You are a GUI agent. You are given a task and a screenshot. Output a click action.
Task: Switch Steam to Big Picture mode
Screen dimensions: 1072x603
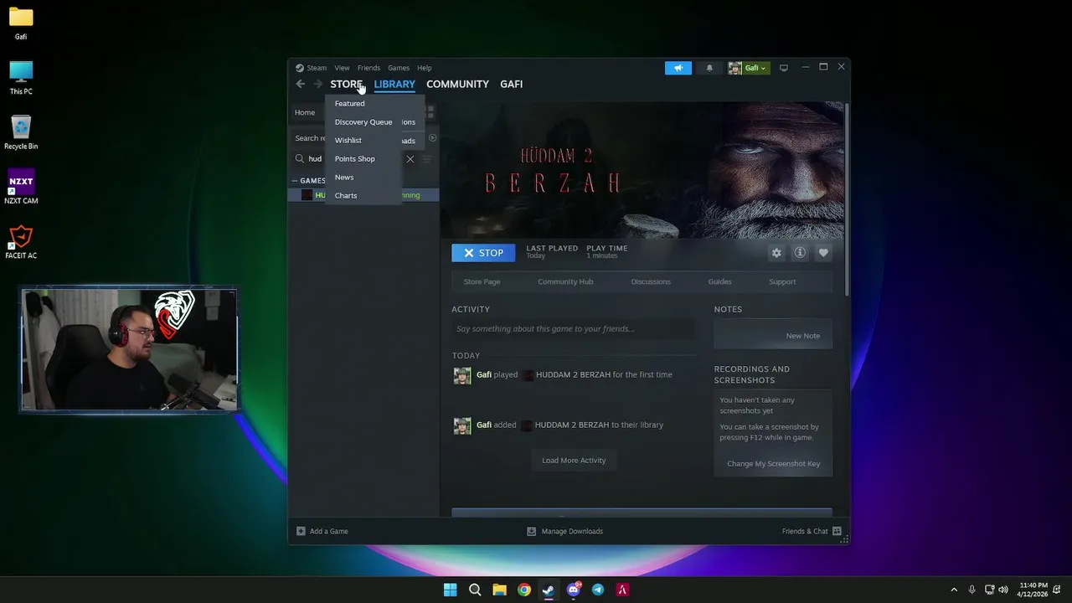point(784,68)
